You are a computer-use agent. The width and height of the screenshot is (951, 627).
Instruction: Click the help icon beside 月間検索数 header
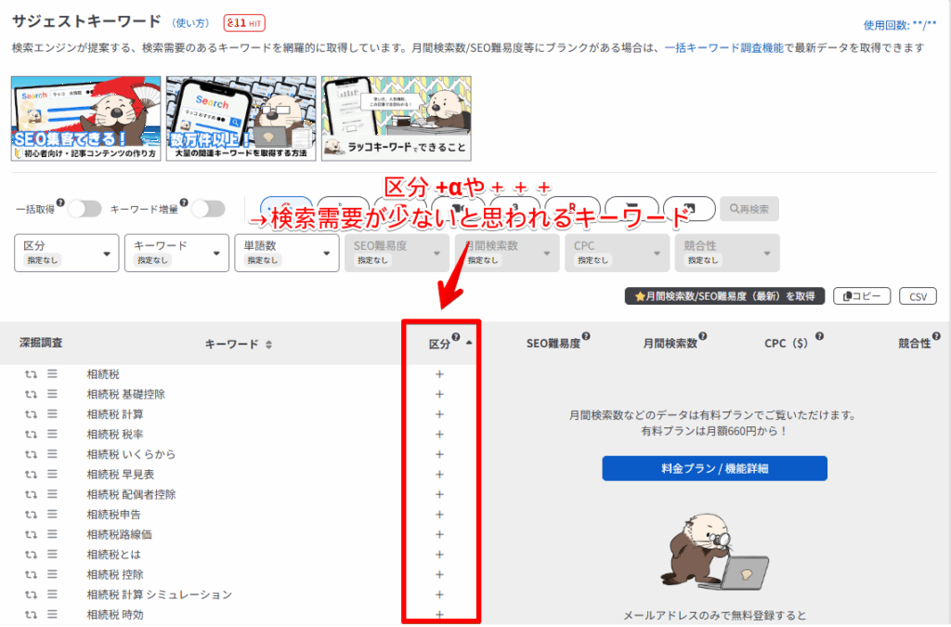(x=703, y=337)
